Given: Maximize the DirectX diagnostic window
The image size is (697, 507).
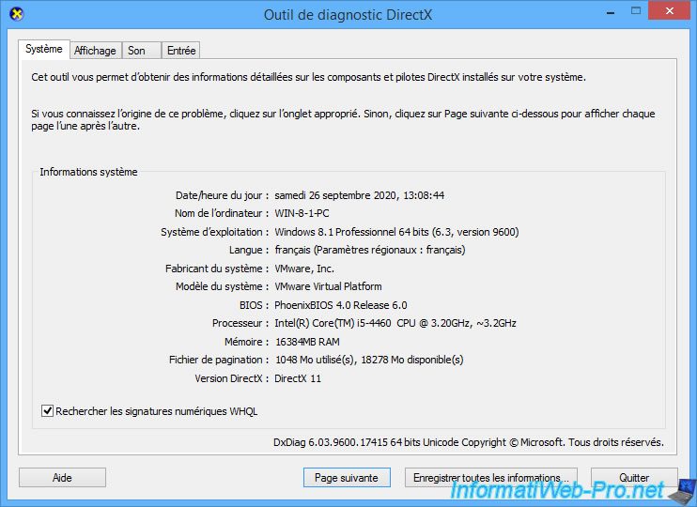Looking at the screenshot, I should click(636, 11).
